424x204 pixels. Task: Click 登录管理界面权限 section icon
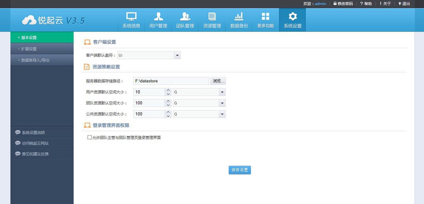tap(87, 125)
